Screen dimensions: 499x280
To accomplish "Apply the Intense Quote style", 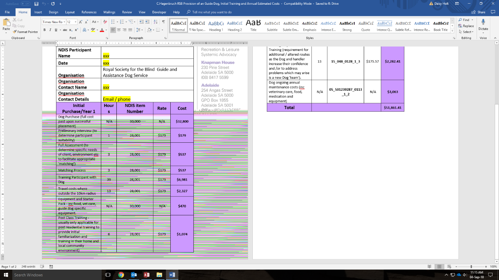I will 384,25.
